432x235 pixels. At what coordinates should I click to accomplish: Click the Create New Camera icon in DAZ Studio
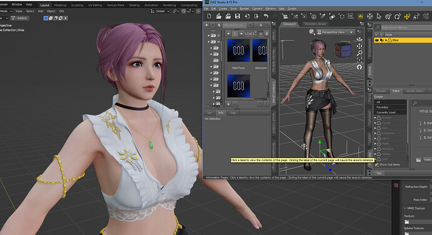285,16
